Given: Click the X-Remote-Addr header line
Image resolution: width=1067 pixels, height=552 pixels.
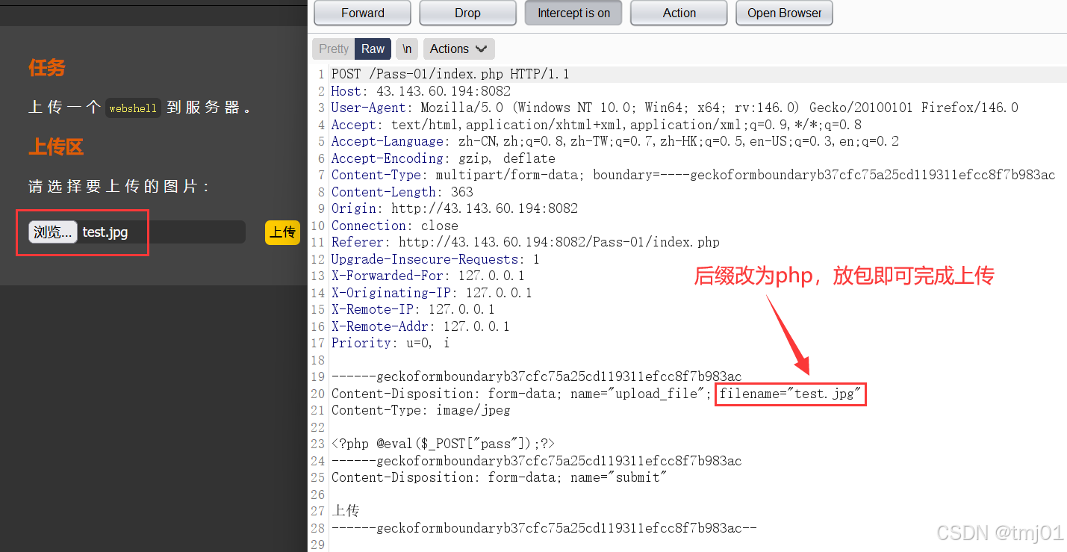Looking at the screenshot, I should (420, 326).
